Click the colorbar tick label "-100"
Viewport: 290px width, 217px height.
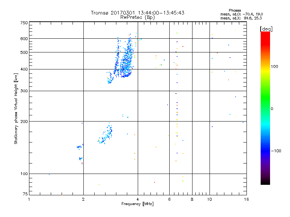(x=276, y=151)
